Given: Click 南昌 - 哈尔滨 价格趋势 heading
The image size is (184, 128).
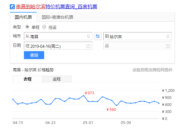Looking at the screenshot, I should click(33, 70).
